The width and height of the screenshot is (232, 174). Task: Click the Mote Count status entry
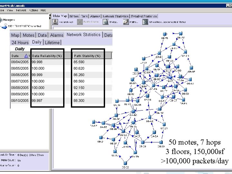click(x=11, y=160)
